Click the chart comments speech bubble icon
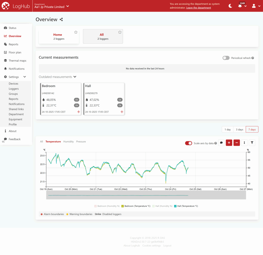This screenshot has height=255, width=263. 221,143
